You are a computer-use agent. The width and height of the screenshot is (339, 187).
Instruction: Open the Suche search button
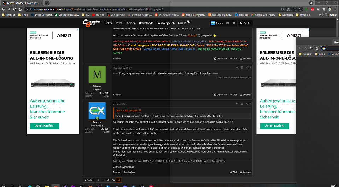point(245,23)
